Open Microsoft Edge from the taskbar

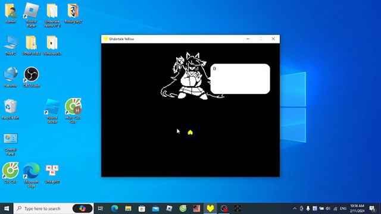pyautogui.click(x=114, y=209)
